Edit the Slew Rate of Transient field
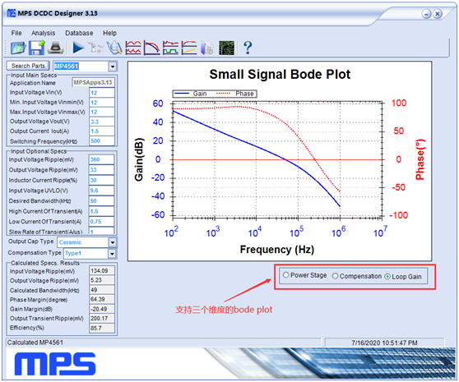The width and height of the screenshot is (459, 382). coord(101,232)
